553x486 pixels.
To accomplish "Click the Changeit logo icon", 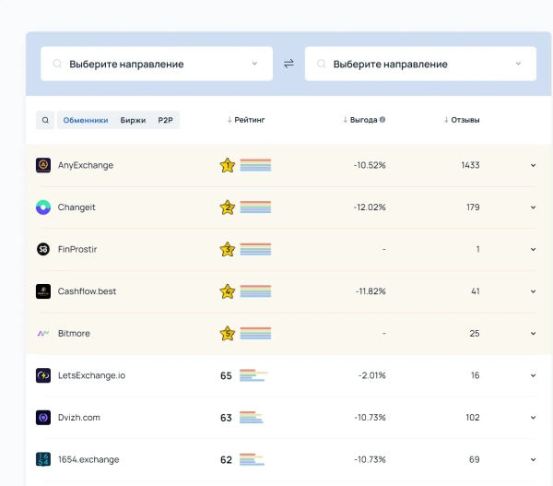I will (x=43, y=207).
